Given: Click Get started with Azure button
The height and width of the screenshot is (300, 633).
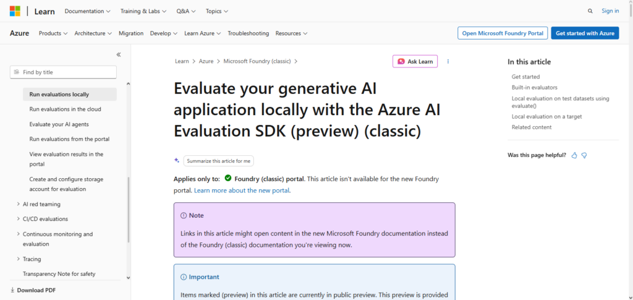Looking at the screenshot, I should (x=585, y=33).
